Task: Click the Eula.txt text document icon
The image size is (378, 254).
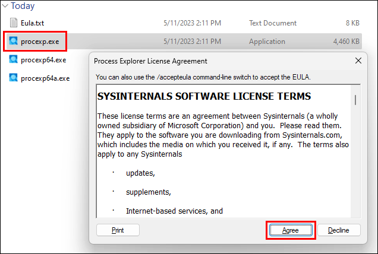Action: click(x=14, y=23)
